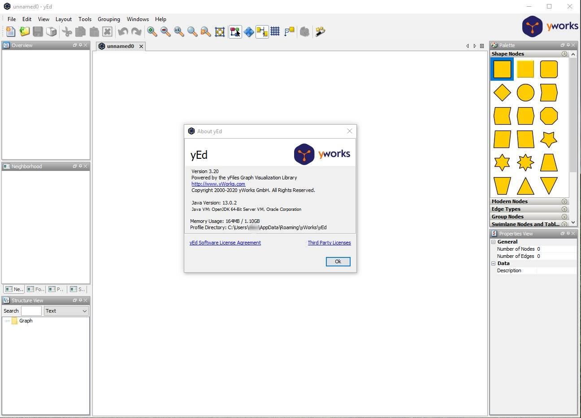Click Ok in About yEd dialog

(338, 261)
